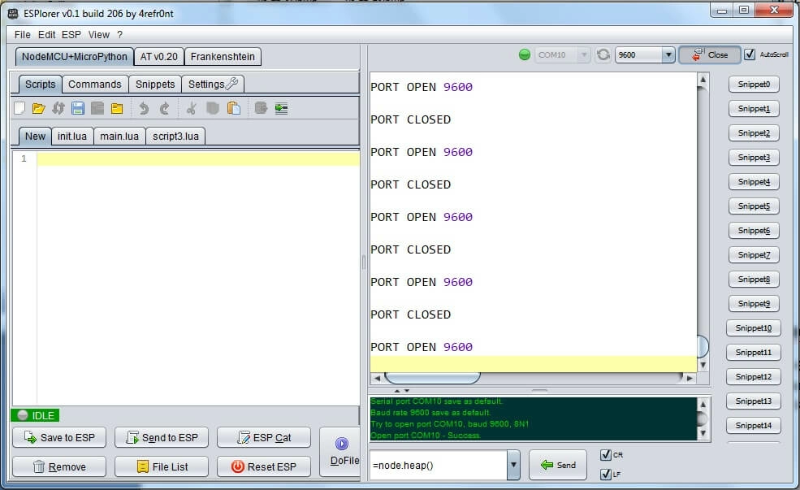Switch to the Commands tab
The image size is (800, 490).
point(94,84)
